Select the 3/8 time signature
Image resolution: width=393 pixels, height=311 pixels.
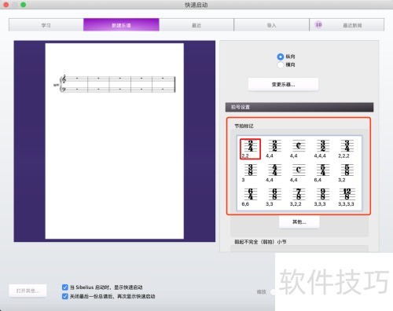(250, 173)
